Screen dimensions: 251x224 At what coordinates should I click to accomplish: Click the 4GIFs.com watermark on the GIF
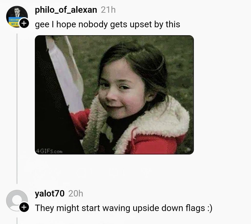click(x=49, y=151)
